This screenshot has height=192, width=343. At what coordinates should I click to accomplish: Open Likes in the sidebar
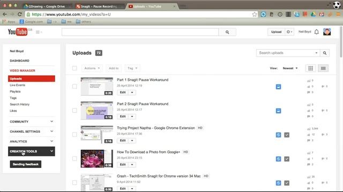13,111
